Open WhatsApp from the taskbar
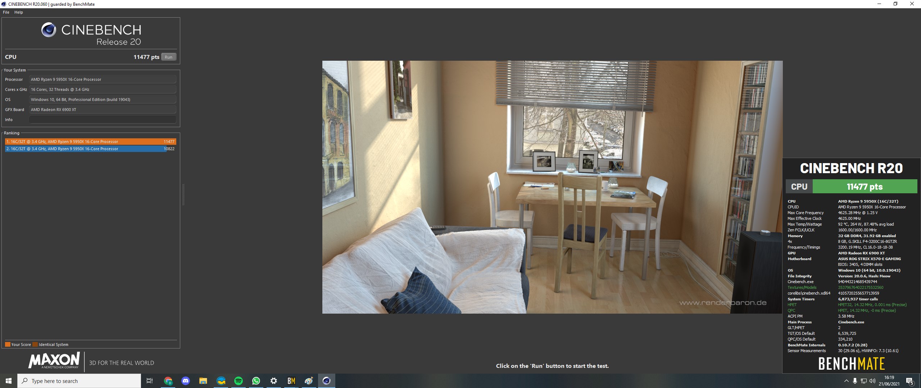The height and width of the screenshot is (388, 921). (256, 381)
